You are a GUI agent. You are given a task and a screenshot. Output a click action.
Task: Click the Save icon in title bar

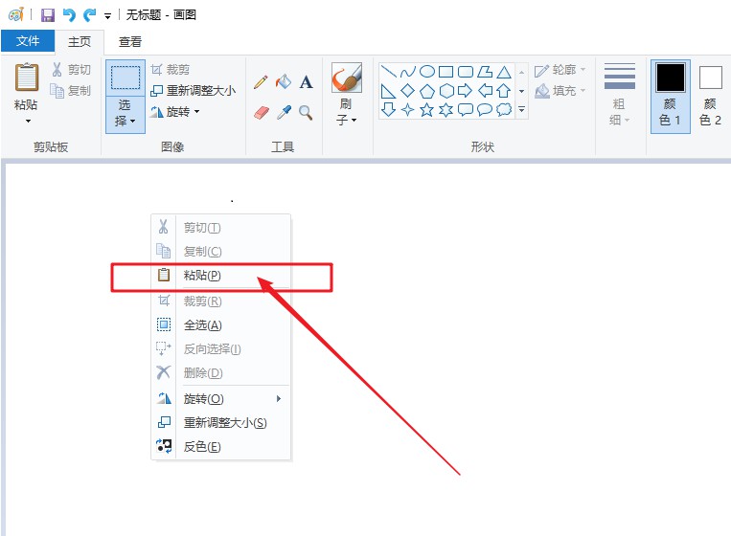click(47, 15)
